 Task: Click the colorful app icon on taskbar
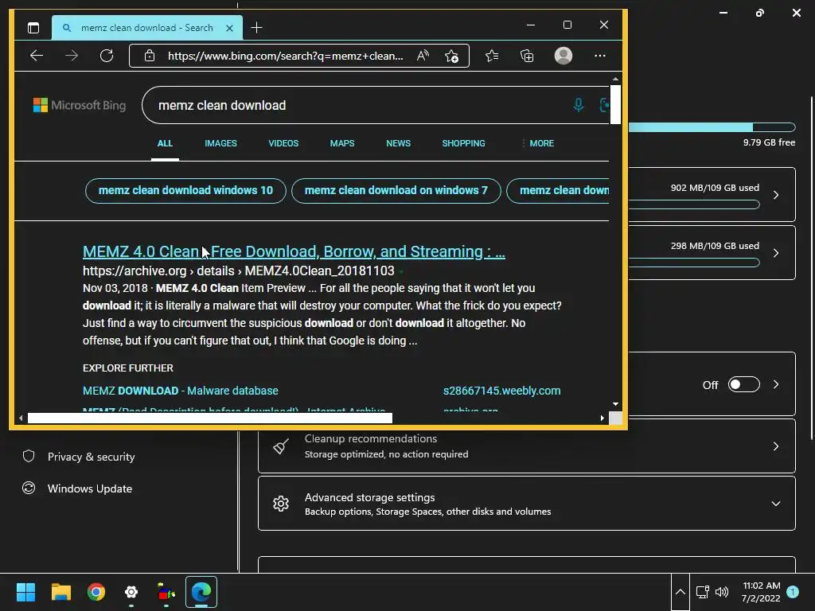coord(166,592)
